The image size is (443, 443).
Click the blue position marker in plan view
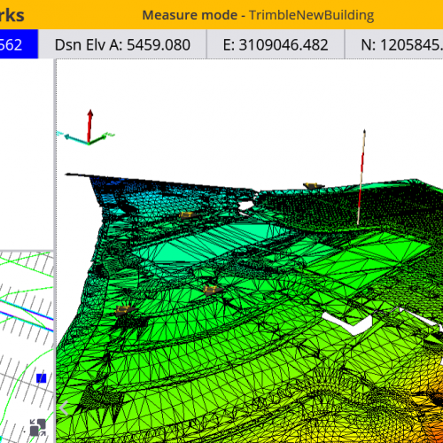(x=41, y=378)
